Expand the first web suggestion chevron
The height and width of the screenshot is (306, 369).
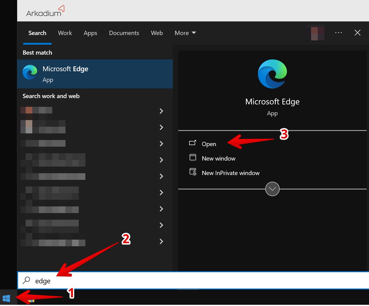(x=161, y=111)
